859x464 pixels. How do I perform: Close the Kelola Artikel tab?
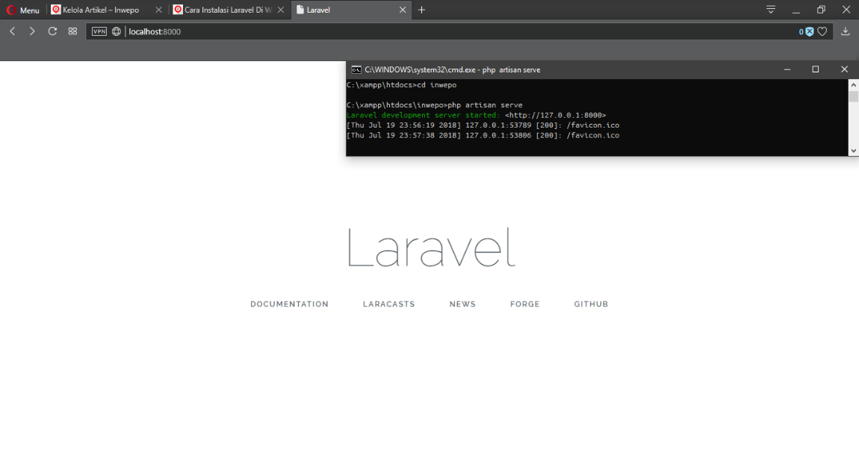click(158, 10)
